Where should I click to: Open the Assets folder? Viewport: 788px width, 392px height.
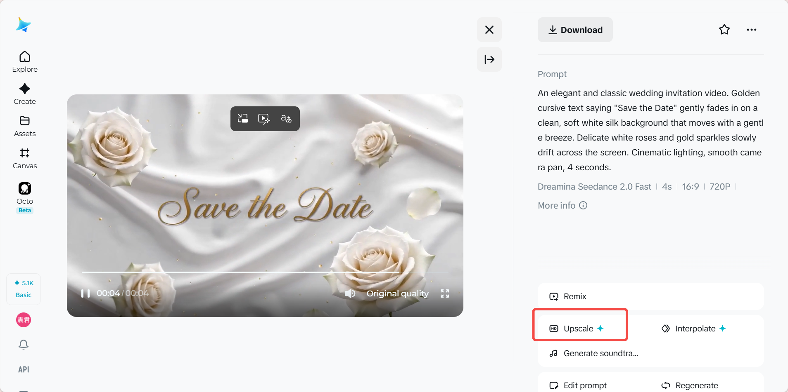tap(25, 126)
